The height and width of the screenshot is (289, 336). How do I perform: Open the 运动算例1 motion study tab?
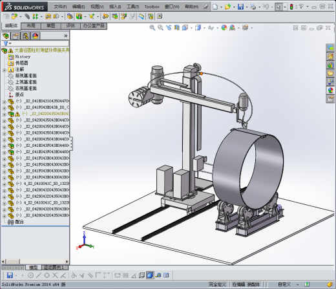coord(54,268)
